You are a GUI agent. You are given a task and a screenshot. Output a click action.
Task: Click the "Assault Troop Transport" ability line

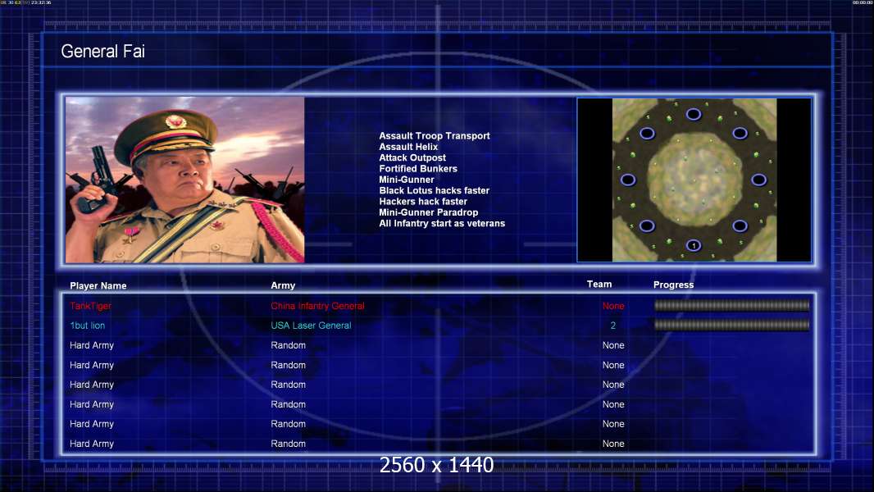(x=435, y=135)
